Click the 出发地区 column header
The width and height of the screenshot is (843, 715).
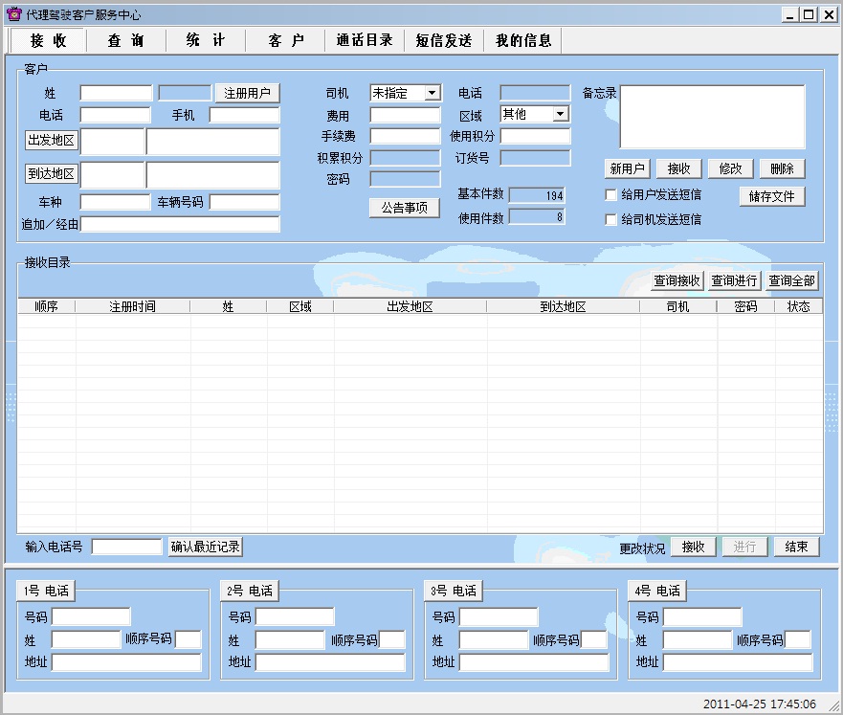(410, 306)
